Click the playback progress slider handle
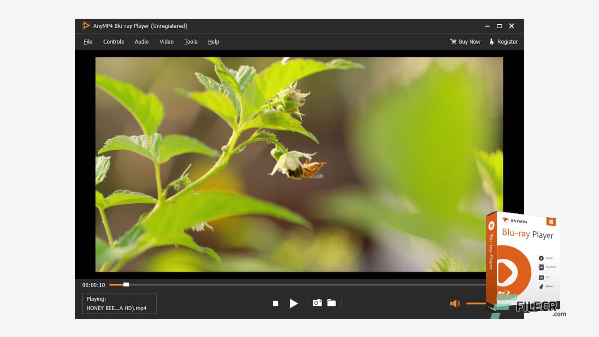599x337 pixels. pyautogui.click(x=125, y=284)
